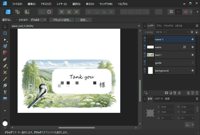Toggle the layer lock icon
The image size is (200, 135).
pyautogui.click(x=197, y=32)
